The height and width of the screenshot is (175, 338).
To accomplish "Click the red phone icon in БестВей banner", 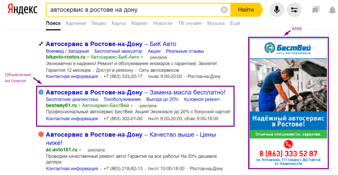I will coord(288,144).
